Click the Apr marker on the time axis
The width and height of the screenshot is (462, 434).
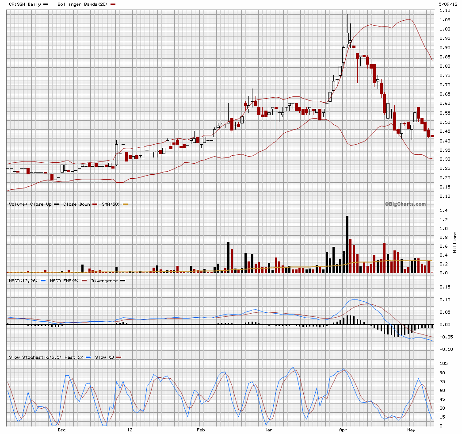343,430
